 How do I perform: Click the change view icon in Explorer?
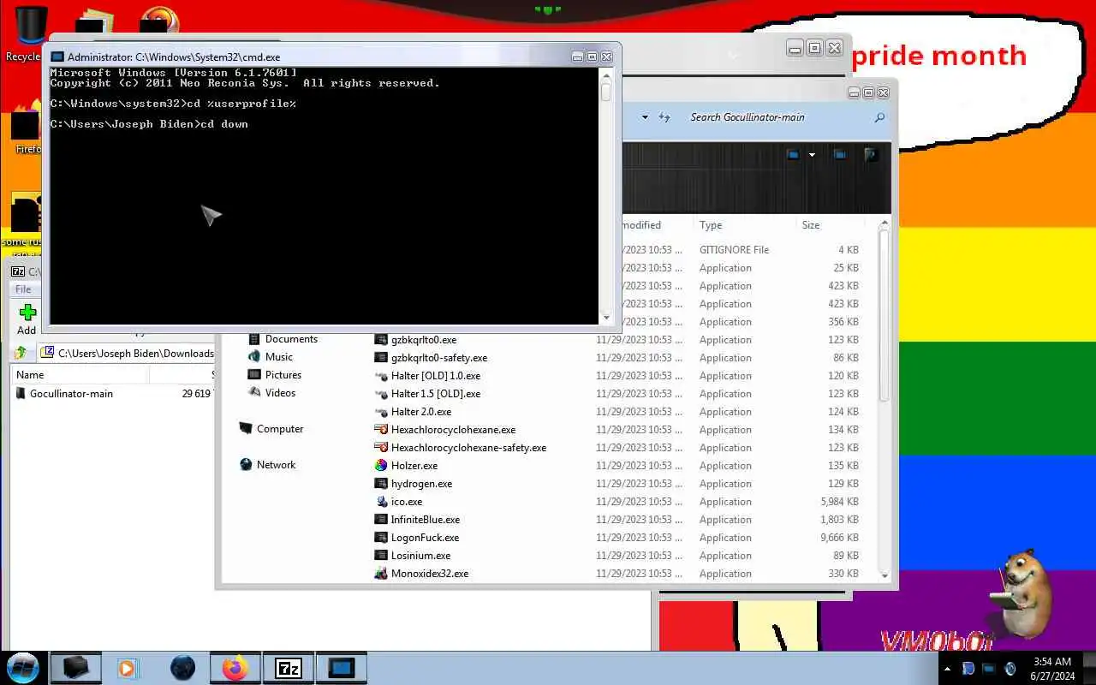[x=793, y=155]
